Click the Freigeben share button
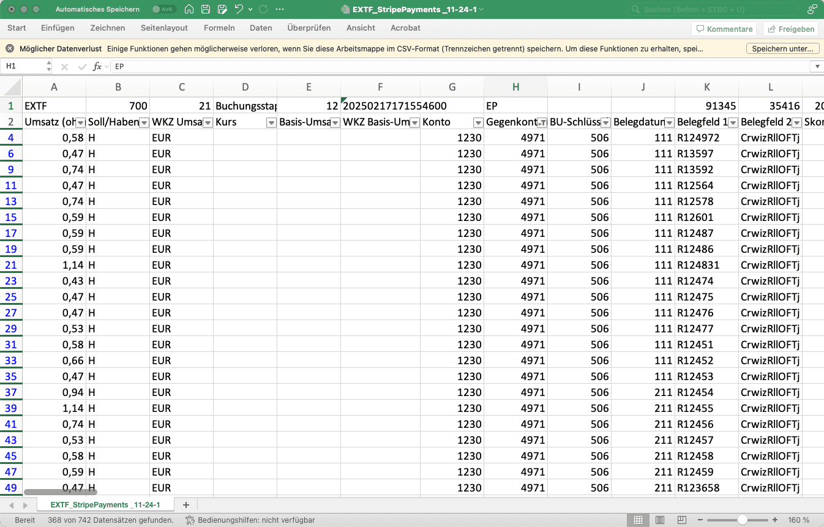 click(x=790, y=29)
